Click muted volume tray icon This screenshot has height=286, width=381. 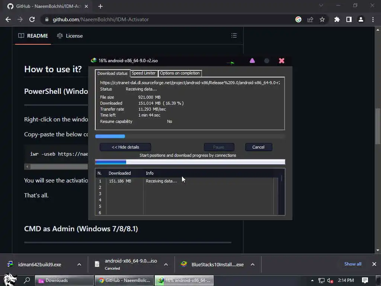pos(330,280)
